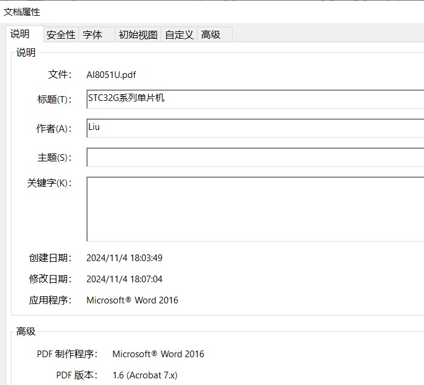This screenshot has height=385, width=424.
Task: Click the empty 主题 input field
Action: click(x=255, y=157)
